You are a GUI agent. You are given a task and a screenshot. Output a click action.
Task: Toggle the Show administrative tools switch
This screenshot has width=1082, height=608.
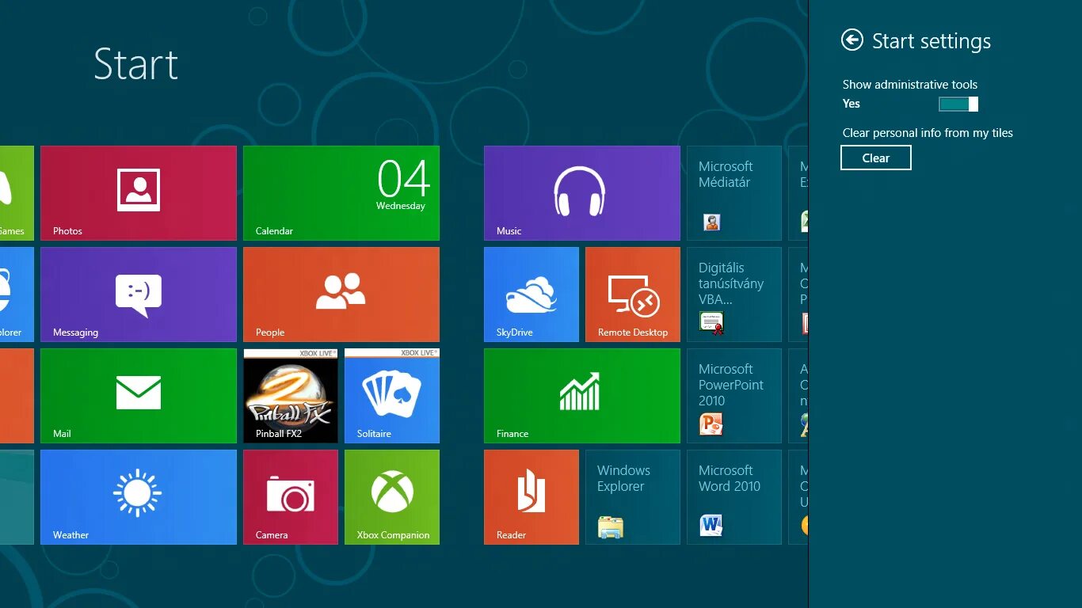[958, 104]
